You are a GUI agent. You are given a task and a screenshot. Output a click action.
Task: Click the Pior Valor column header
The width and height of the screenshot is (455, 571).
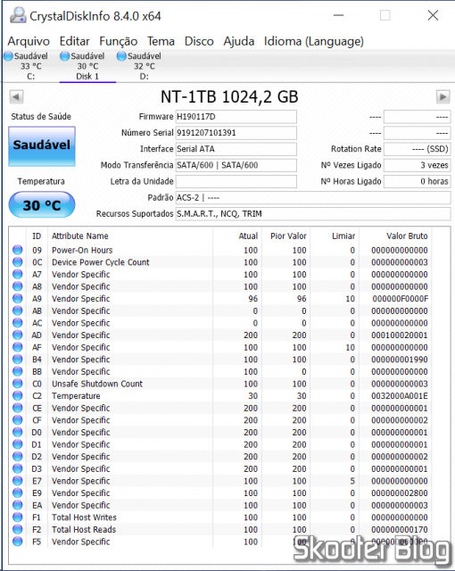(x=286, y=236)
